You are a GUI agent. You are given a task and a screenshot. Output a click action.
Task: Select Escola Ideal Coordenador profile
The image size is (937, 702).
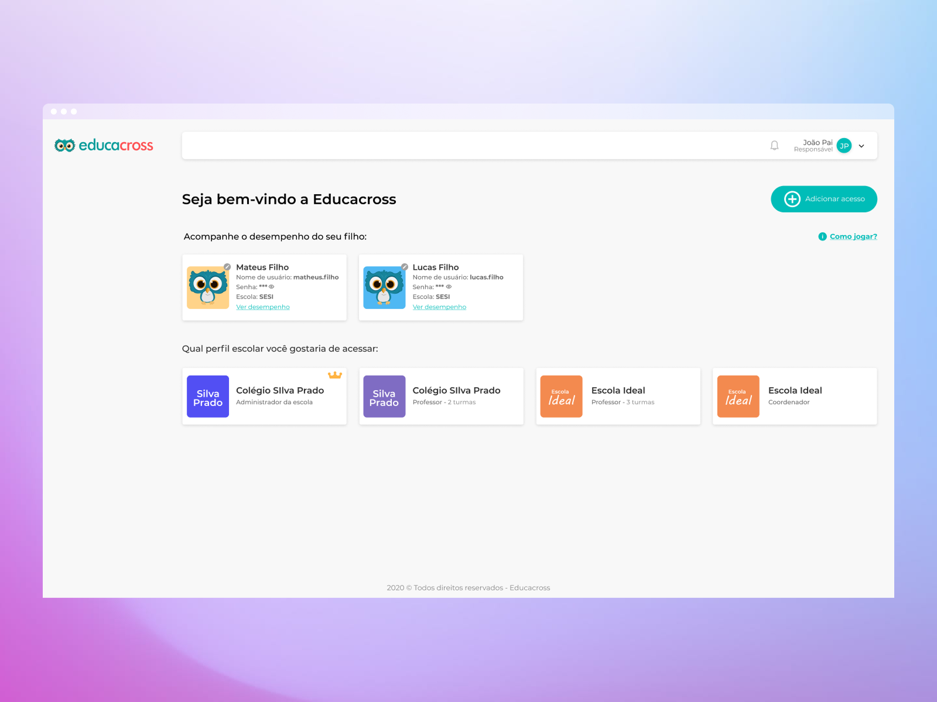click(x=795, y=396)
